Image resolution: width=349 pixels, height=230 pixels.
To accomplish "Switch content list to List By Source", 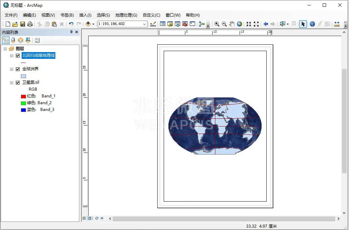I will click(13, 40).
